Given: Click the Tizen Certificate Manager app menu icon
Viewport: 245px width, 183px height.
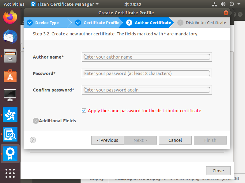Looking at the screenshot, I should pyautogui.click(x=33, y=4).
